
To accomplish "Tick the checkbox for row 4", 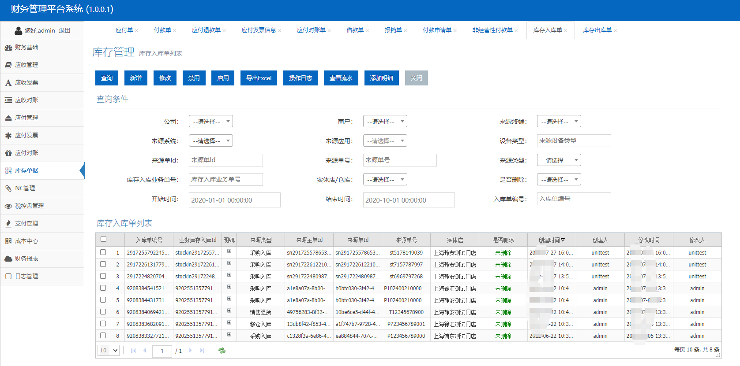I will click(103, 288).
